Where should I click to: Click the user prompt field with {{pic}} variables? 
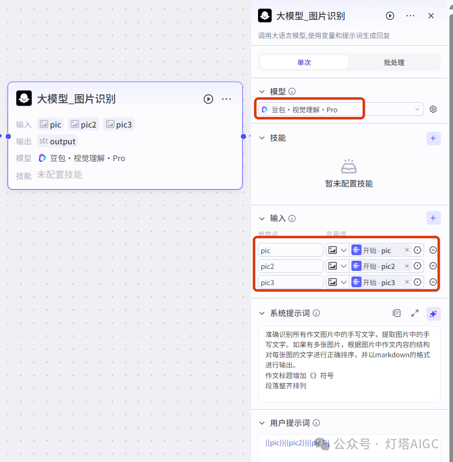coord(349,448)
